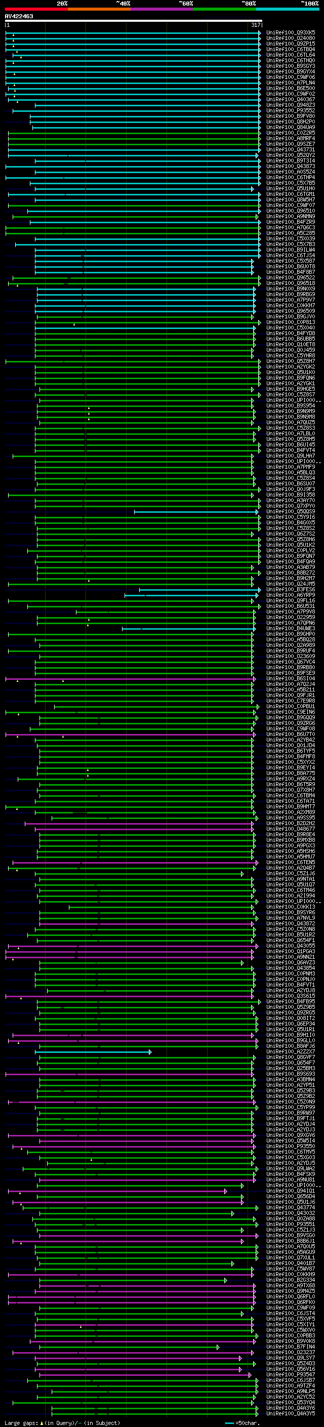The height and width of the screenshot is (1427, 324).
Task: Select the UniRef100_Q96518 label
Action: click(291, 283)
